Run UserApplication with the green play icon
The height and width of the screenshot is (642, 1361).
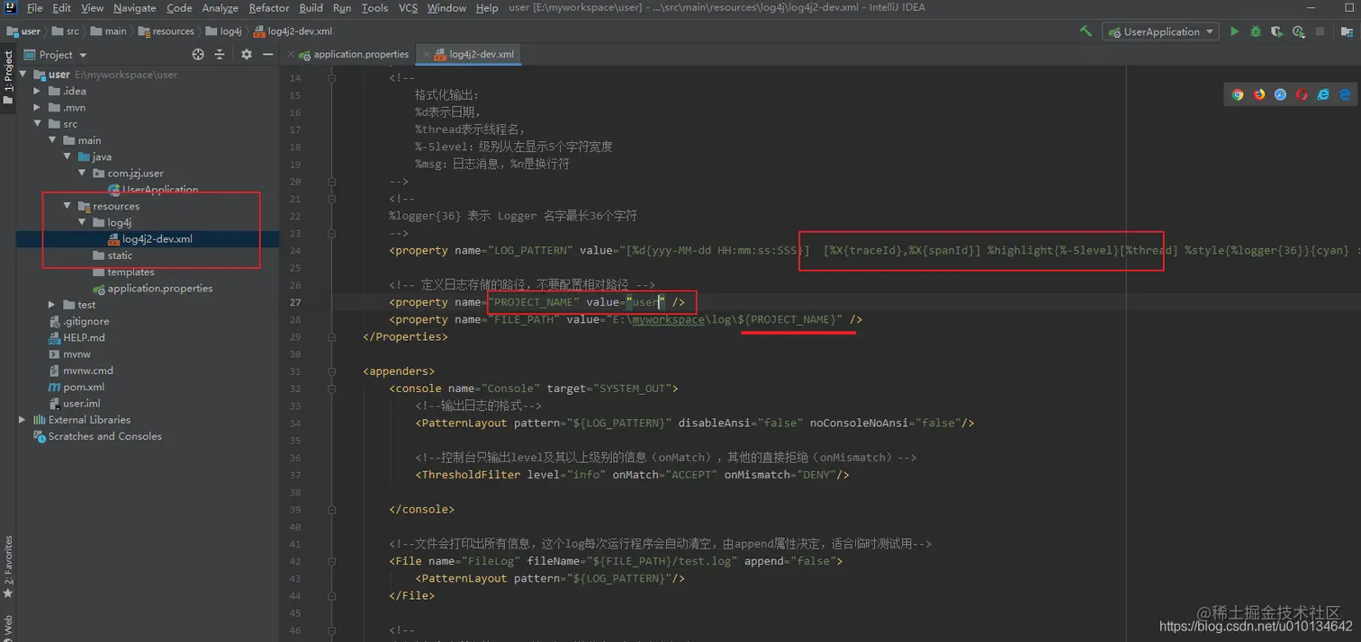pyautogui.click(x=1234, y=31)
